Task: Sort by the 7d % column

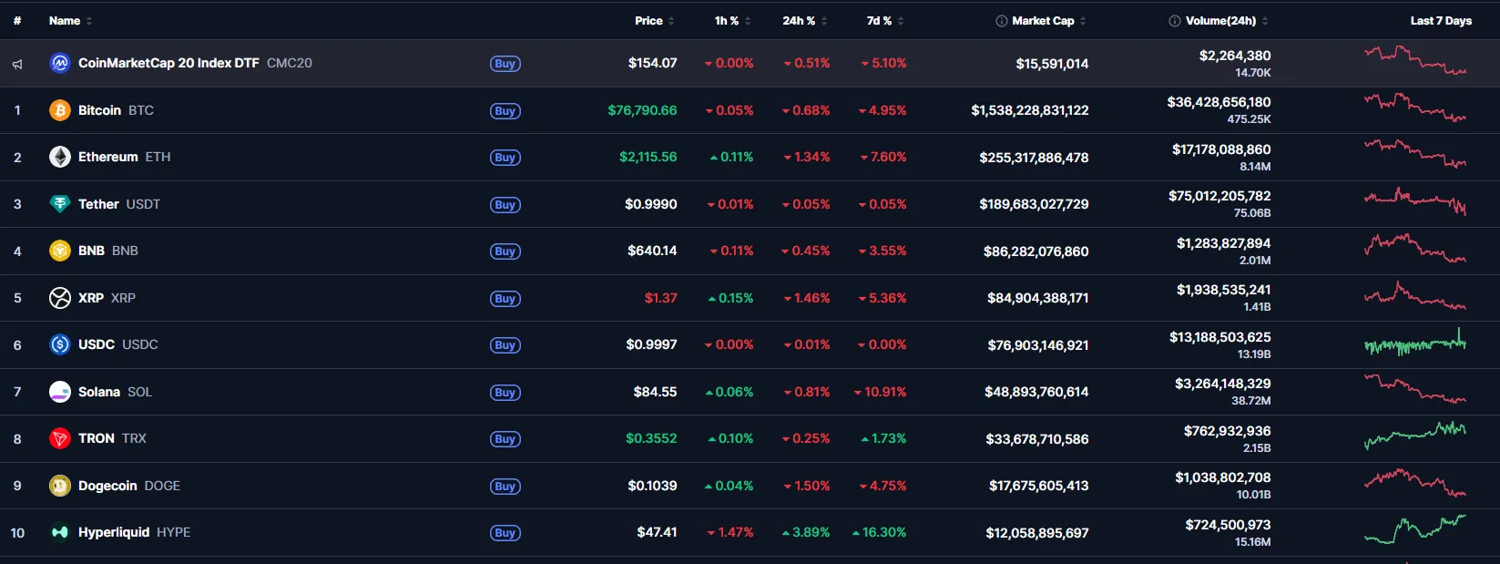Action: point(885,21)
